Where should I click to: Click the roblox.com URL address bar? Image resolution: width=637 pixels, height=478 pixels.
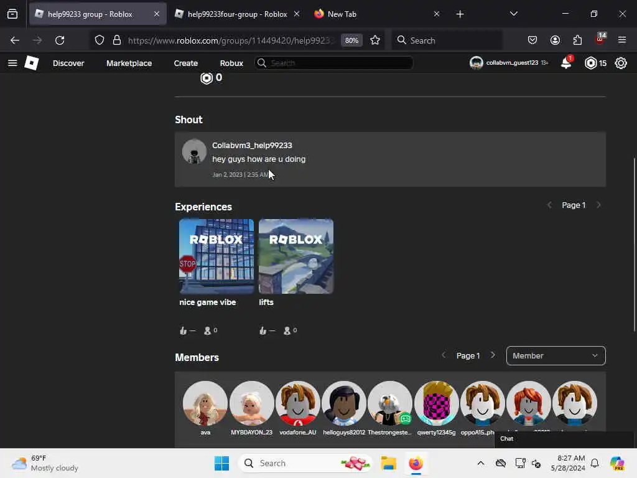pyautogui.click(x=231, y=40)
